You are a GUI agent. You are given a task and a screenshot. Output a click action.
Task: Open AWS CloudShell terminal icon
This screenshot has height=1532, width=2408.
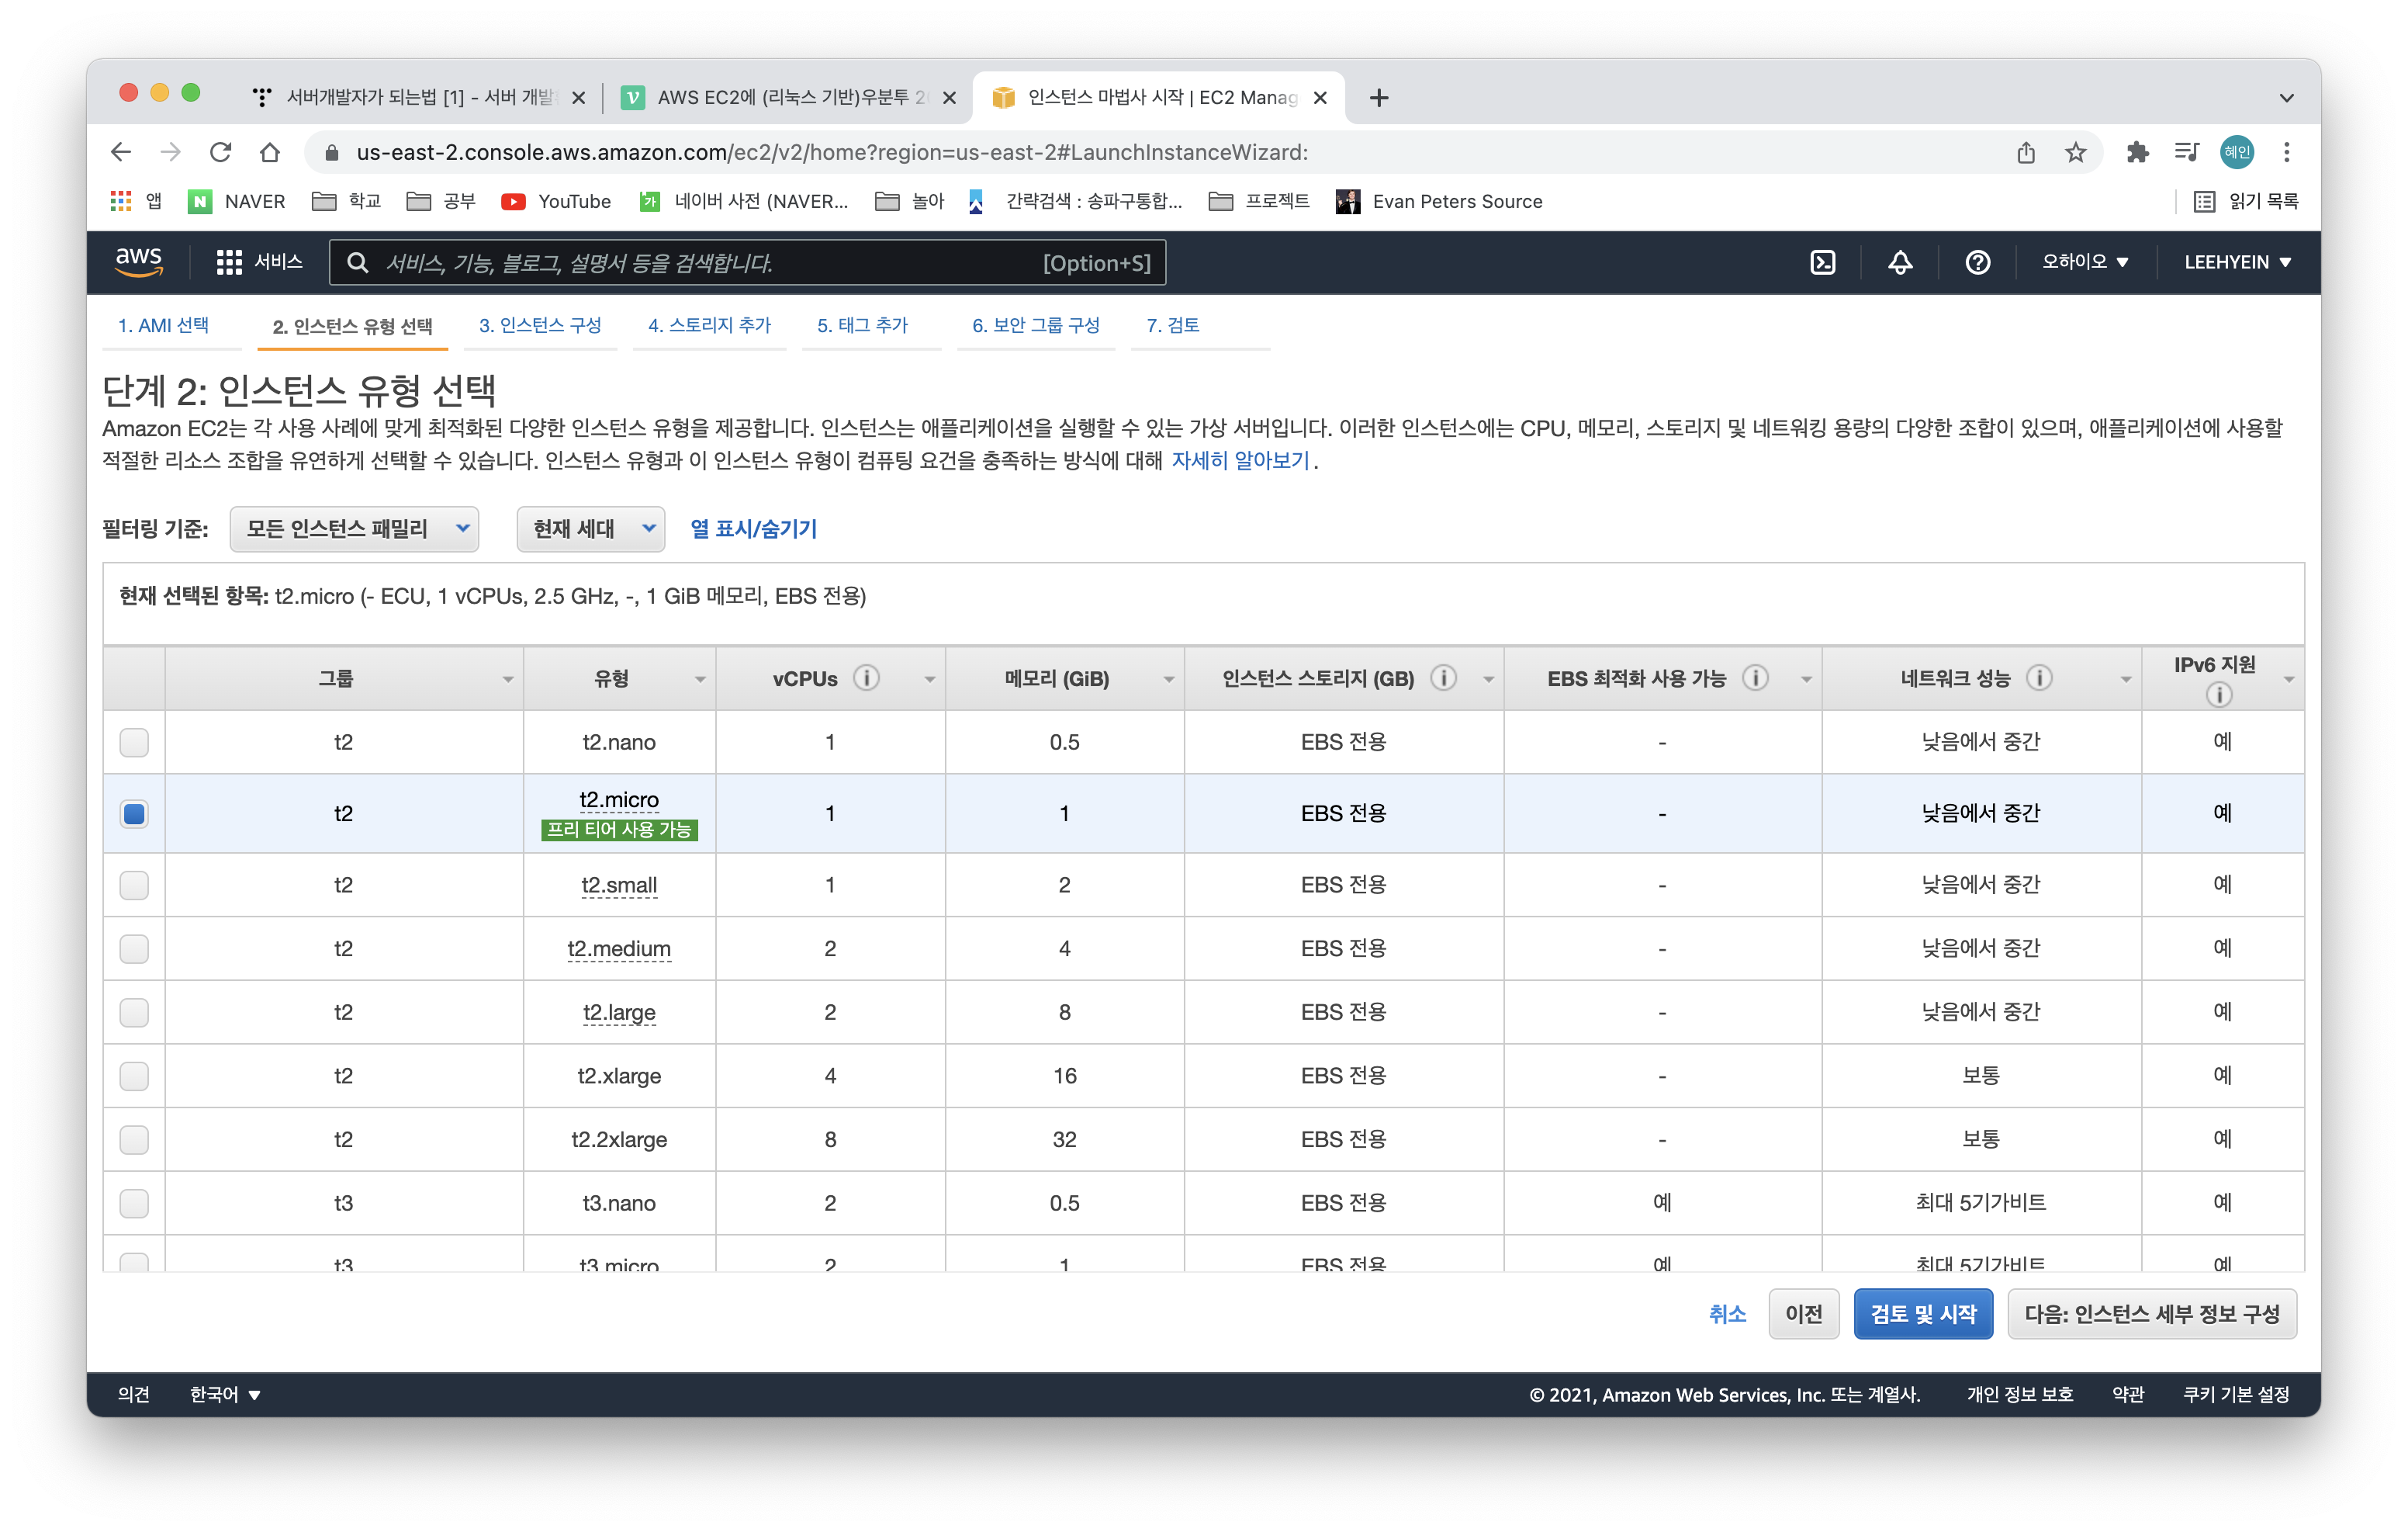[x=1822, y=262]
